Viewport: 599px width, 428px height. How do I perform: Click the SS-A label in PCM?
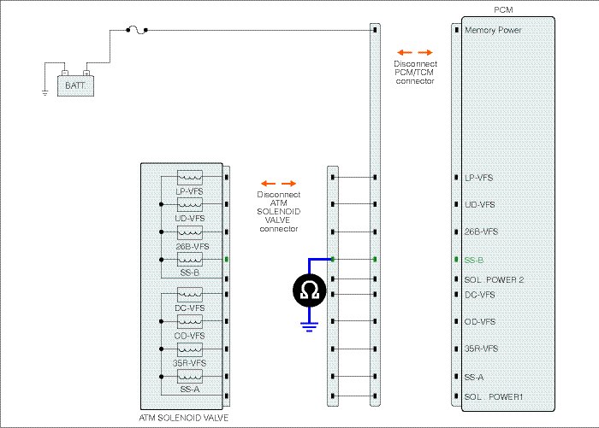[x=474, y=378]
